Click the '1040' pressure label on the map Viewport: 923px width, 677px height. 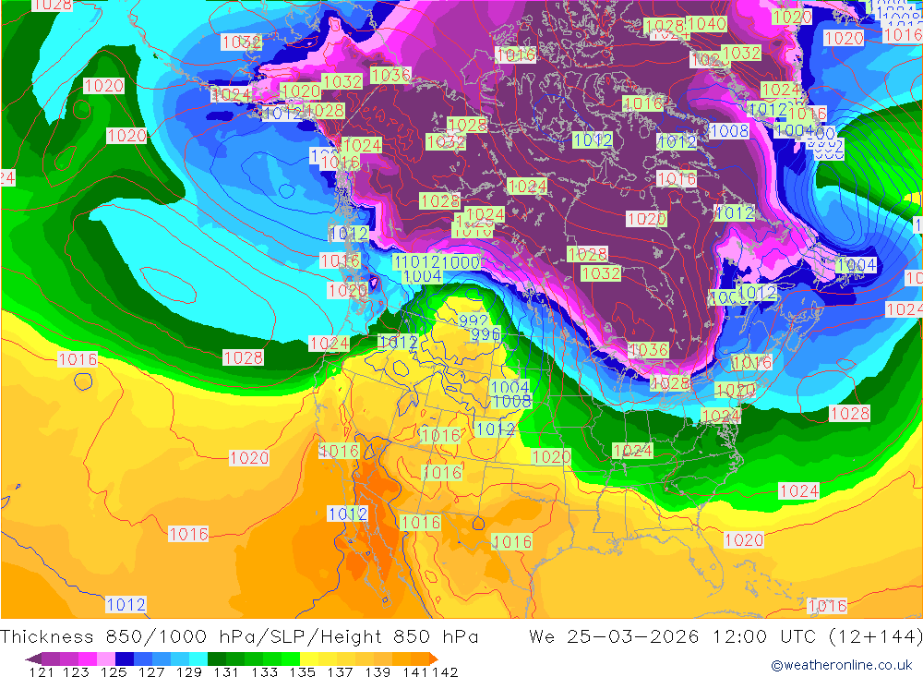(x=707, y=24)
